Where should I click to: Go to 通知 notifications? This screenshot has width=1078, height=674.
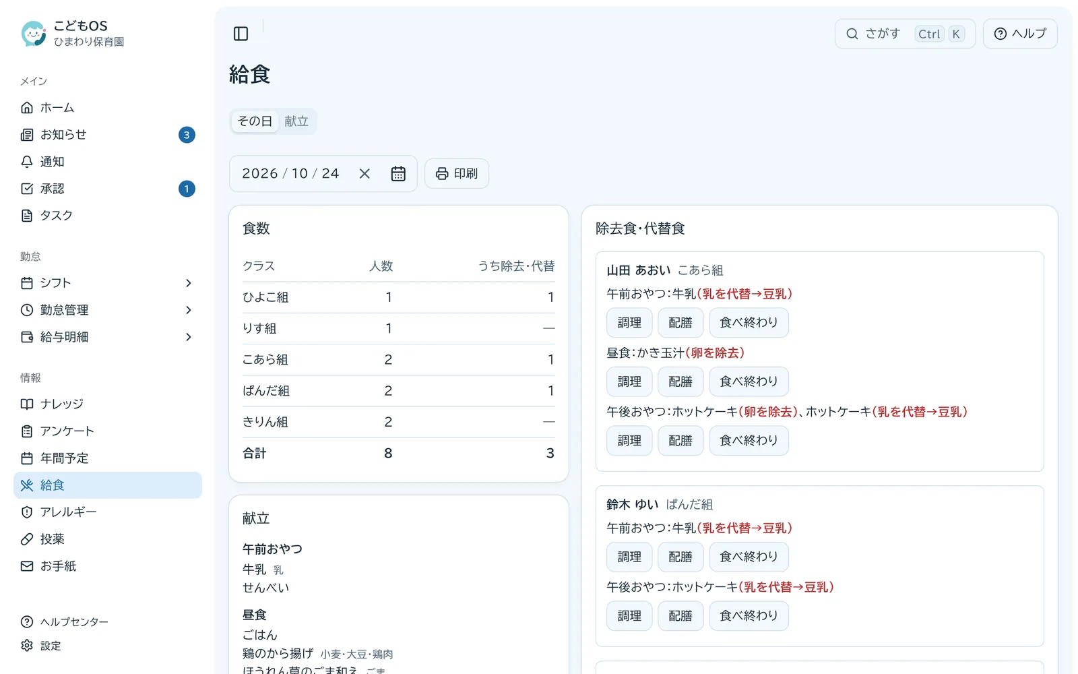tap(108, 162)
